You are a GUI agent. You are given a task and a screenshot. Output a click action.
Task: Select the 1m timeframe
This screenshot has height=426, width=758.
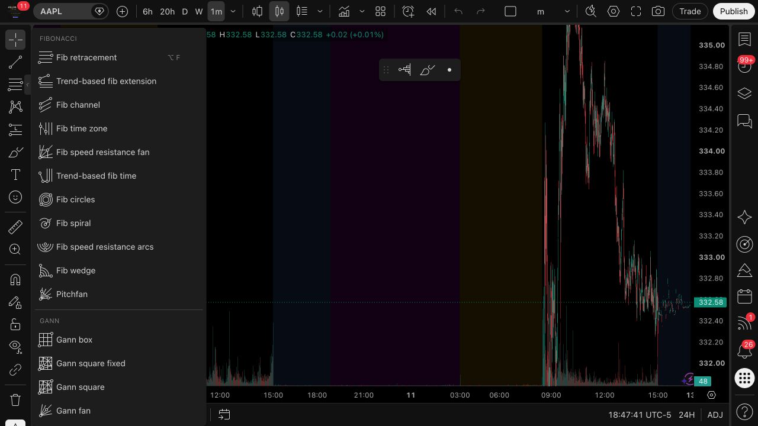216,11
